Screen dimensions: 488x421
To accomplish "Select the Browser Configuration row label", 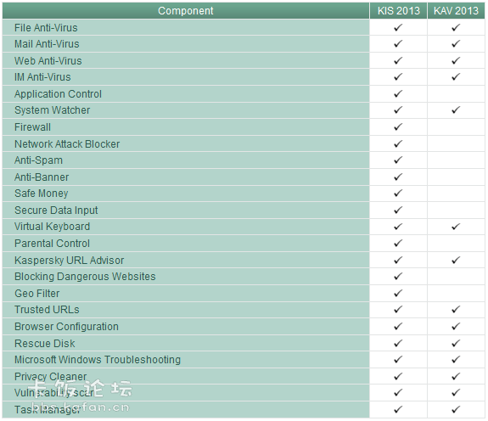I will click(x=66, y=327).
